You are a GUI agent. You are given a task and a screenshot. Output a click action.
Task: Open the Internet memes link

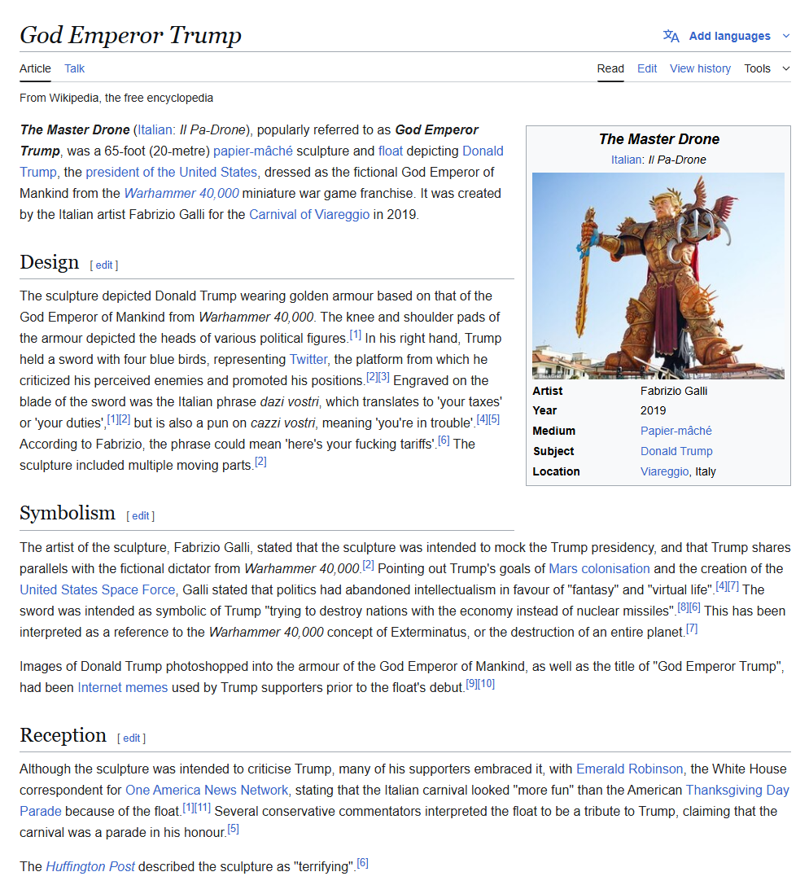click(x=122, y=687)
